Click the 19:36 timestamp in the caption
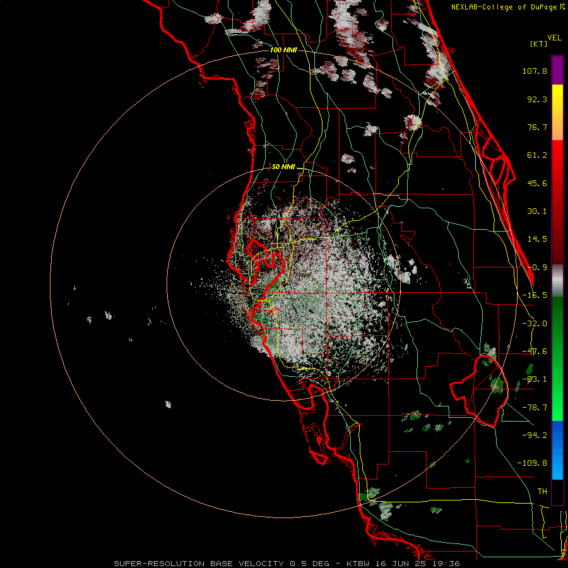Image resolution: width=568 pixels, height=568 pixels. tap(446, 564)
